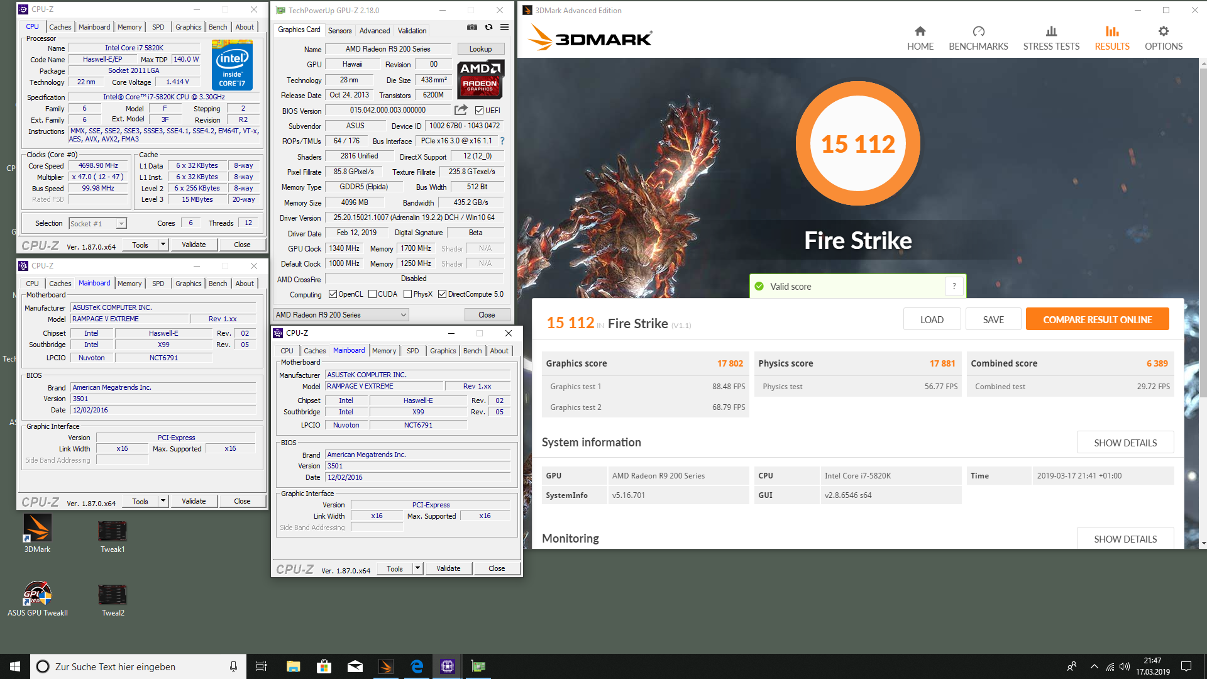Show details for System information

(1125, 443)
